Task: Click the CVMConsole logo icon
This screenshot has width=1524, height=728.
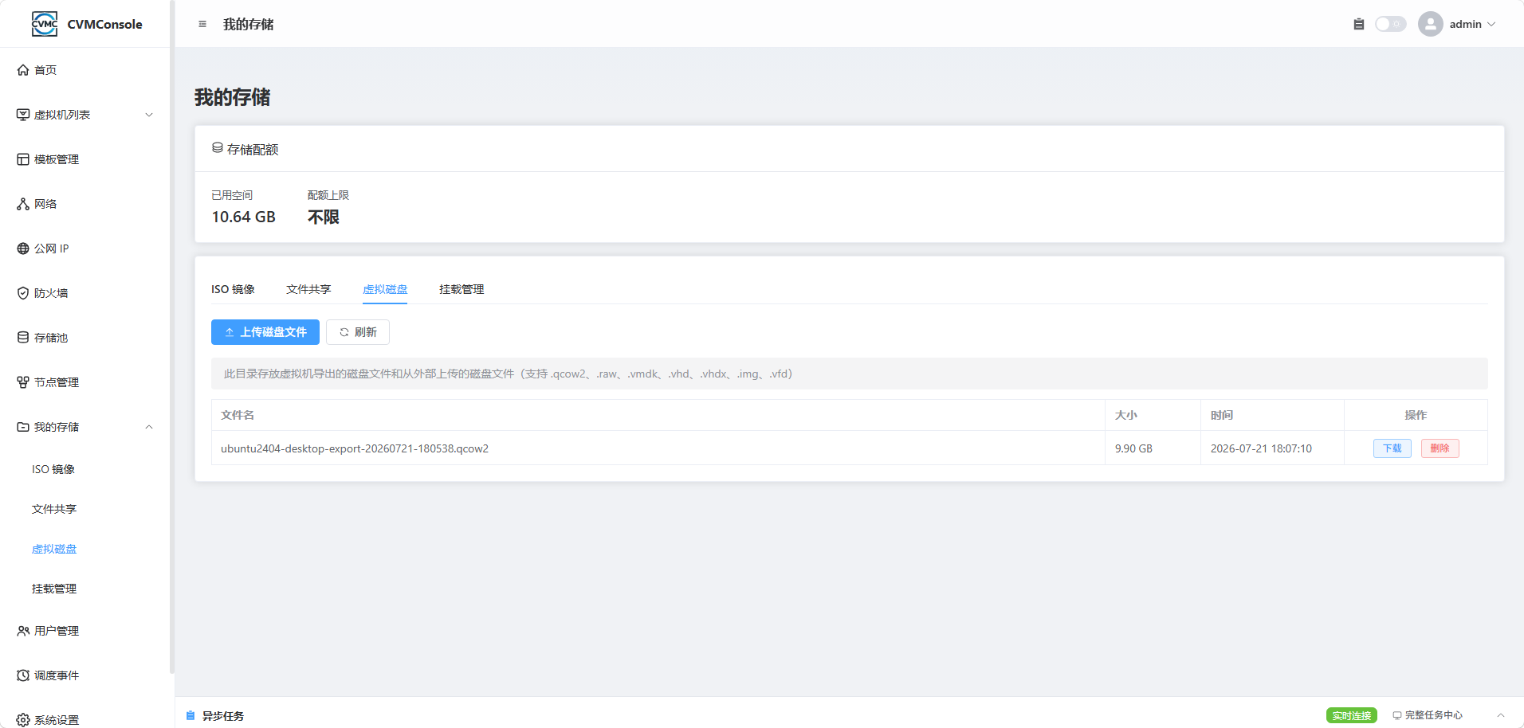Action: click(45, 24)
